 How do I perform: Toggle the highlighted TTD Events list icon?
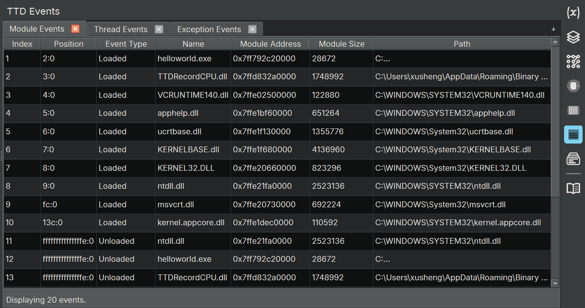tap(573, 135)
